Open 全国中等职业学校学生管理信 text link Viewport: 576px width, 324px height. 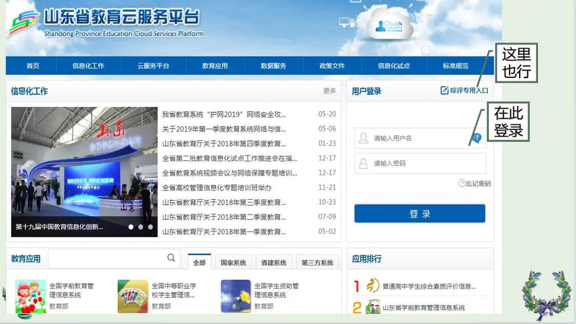[174, 290]
